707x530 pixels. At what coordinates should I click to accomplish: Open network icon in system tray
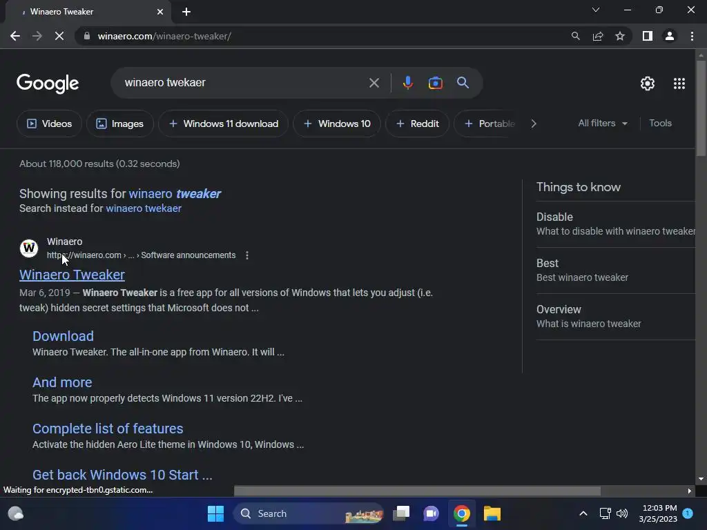tap(605, 513)
